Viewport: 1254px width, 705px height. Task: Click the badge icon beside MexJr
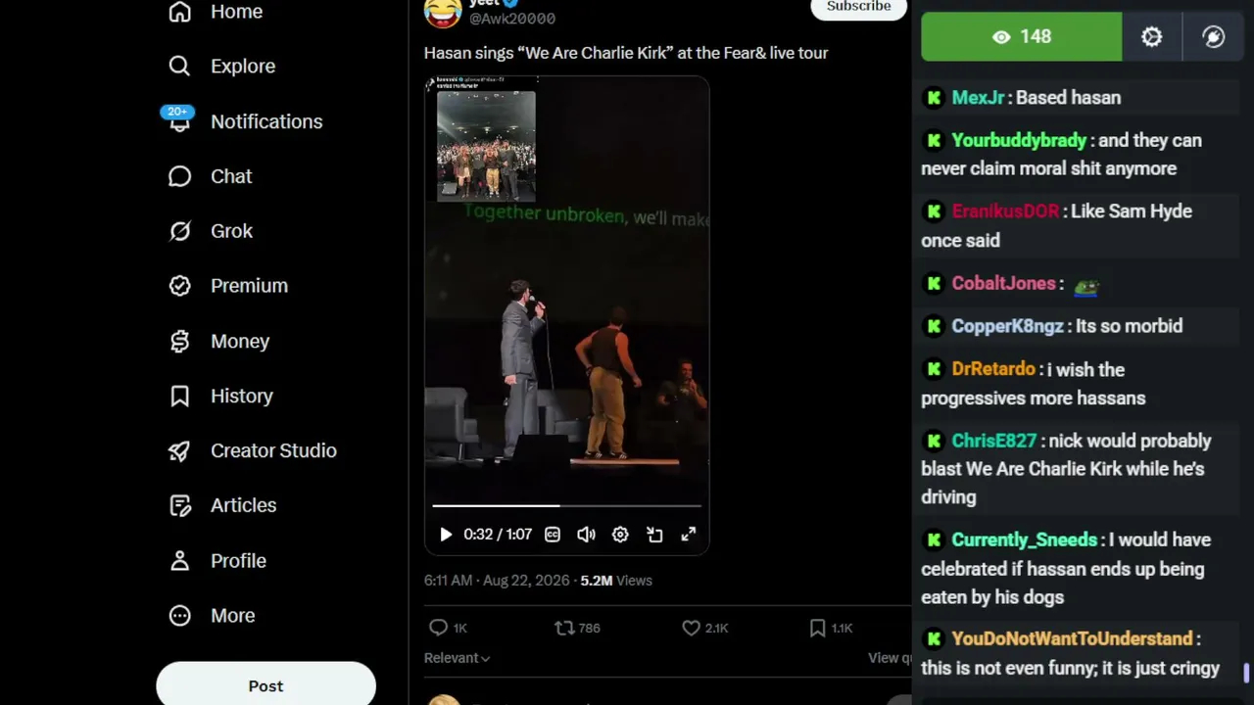934,98
